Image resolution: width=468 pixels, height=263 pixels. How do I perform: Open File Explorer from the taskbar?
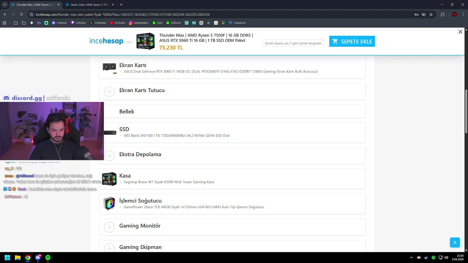[18, 258]
